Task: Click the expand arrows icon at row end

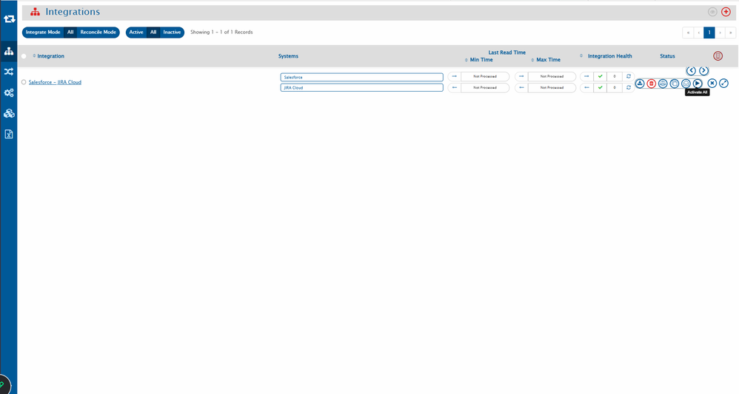Action: 724,84
